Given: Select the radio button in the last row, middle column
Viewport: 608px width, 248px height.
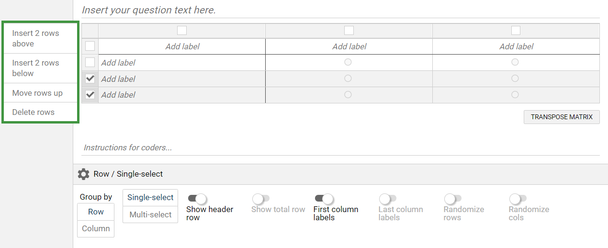Looking at the screenshot, I should 348,95.
